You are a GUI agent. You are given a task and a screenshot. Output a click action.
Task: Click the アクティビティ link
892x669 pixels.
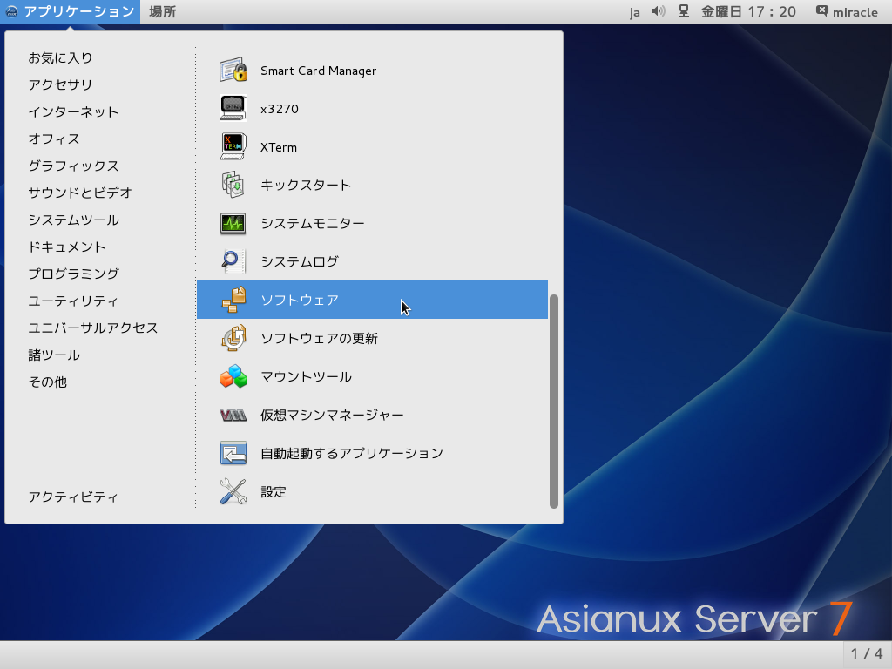(x=73, y=497)
